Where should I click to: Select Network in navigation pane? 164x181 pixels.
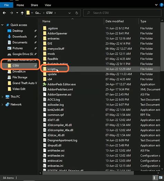pos(16,105)
